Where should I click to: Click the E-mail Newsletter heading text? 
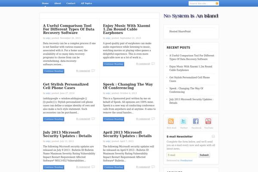pyautogui.click(x=179, y=137)
